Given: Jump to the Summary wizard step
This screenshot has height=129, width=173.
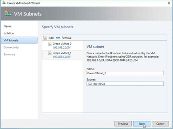Looking at the screenshot, I should pos(9,54).
